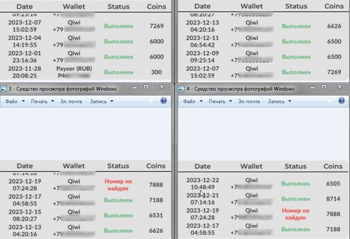Click the 2023-11-28 Payeer (RUB) wallet entry
The image size is (350, 239).
tap(74, 72)
